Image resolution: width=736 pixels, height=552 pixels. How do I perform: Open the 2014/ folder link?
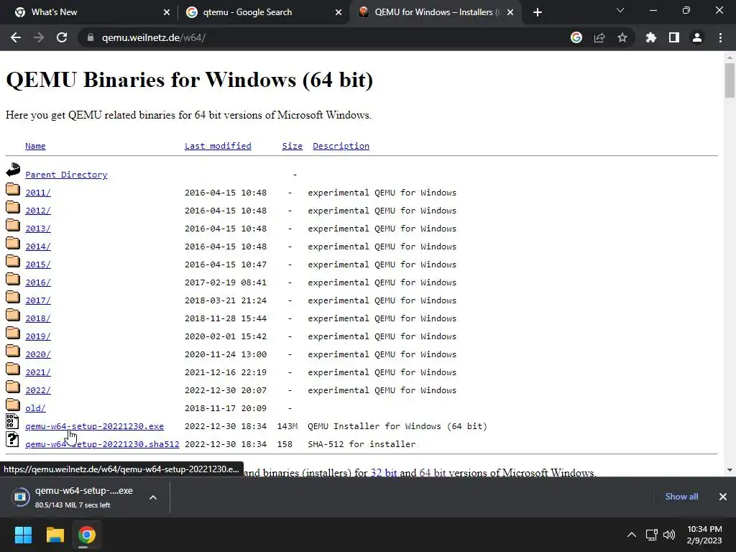[38, 247]
